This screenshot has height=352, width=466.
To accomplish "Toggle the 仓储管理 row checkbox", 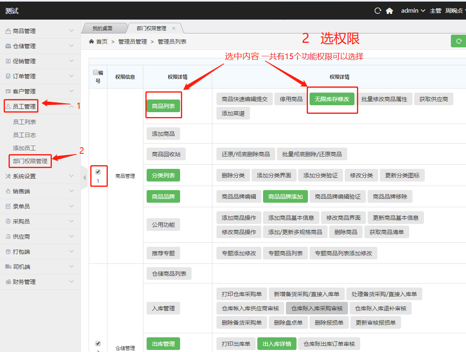I will (98, 343).
